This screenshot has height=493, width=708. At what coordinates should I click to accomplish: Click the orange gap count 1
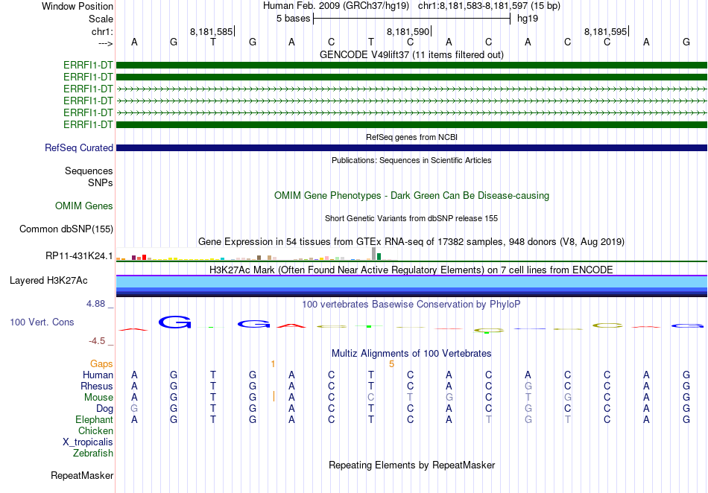click(x=274, y=364)
